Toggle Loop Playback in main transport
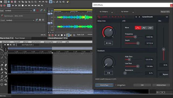173x98 pixels. pos(9,5)
